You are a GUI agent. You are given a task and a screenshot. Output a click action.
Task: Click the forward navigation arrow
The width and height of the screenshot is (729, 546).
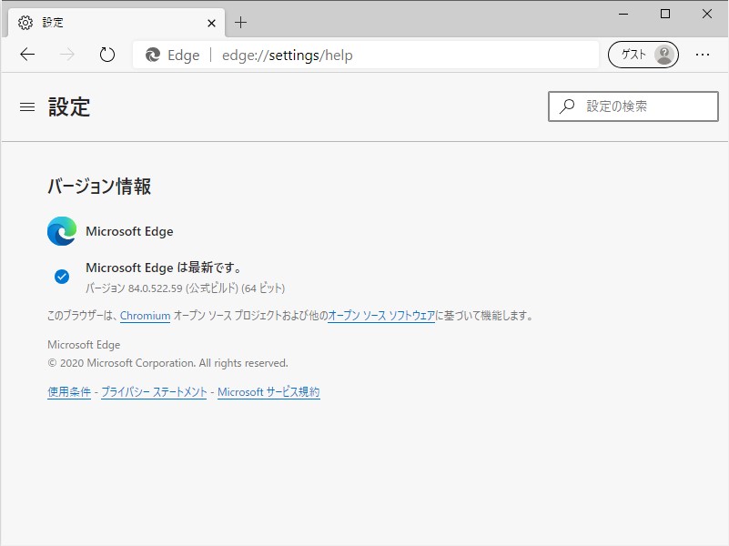coord(66,55)
